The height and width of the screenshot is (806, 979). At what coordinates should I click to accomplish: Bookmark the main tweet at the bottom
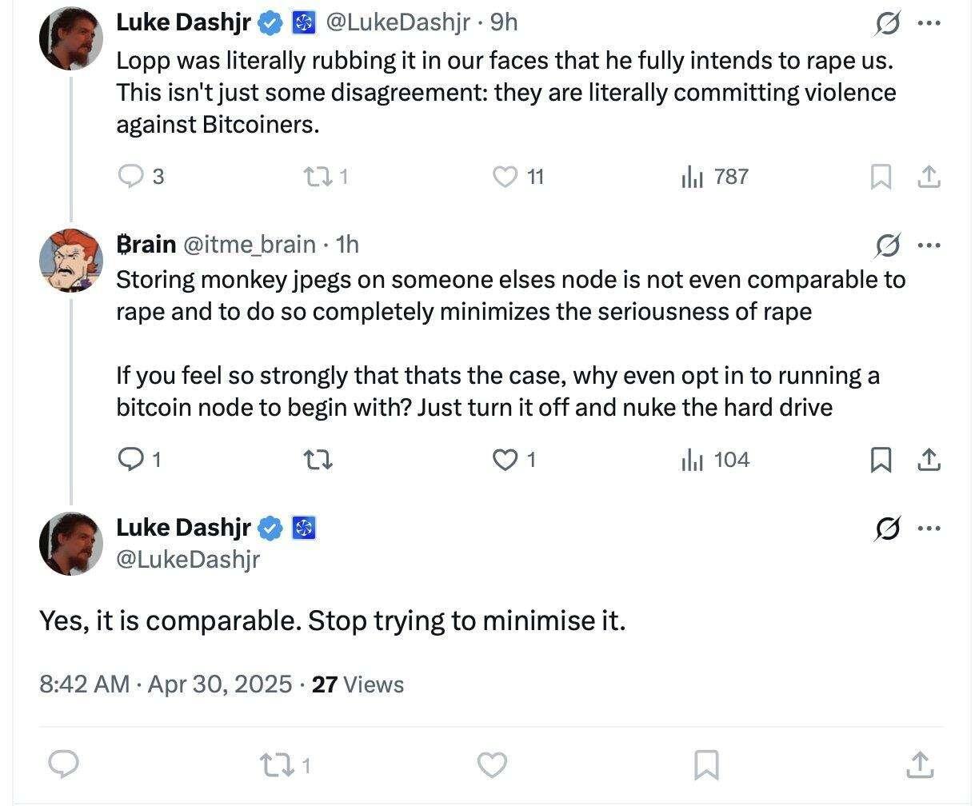click(x=705, y=765)
